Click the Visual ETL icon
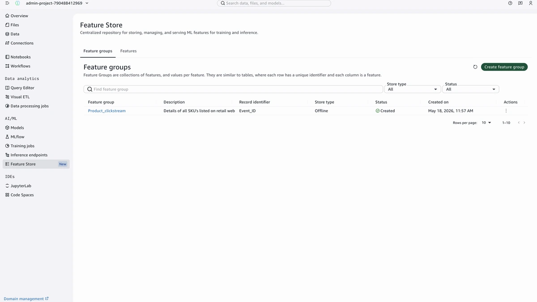537x302 pixels. click(x=7, y=97)
